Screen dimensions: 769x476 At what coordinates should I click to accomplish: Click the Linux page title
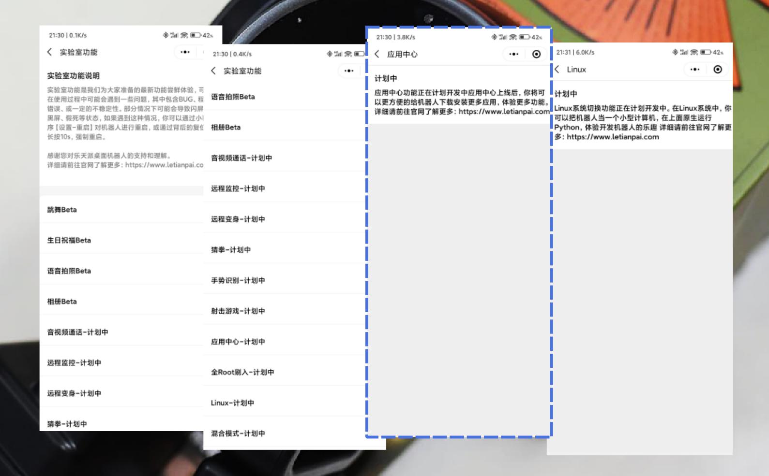[x=576, y=70]
